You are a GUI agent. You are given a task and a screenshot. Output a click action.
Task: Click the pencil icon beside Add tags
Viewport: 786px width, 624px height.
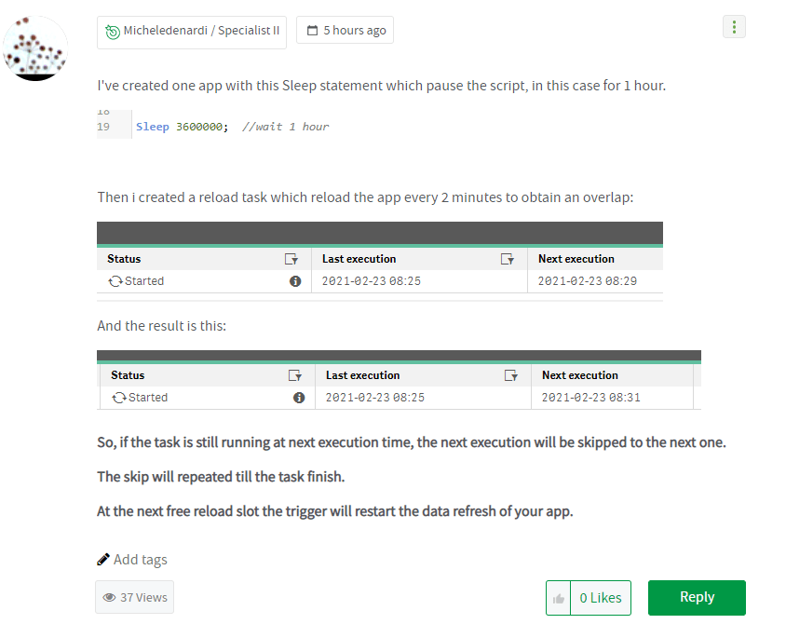tap(103, 560)
